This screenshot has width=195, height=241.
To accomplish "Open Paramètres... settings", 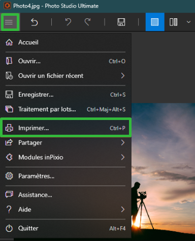I will point(66,176).
